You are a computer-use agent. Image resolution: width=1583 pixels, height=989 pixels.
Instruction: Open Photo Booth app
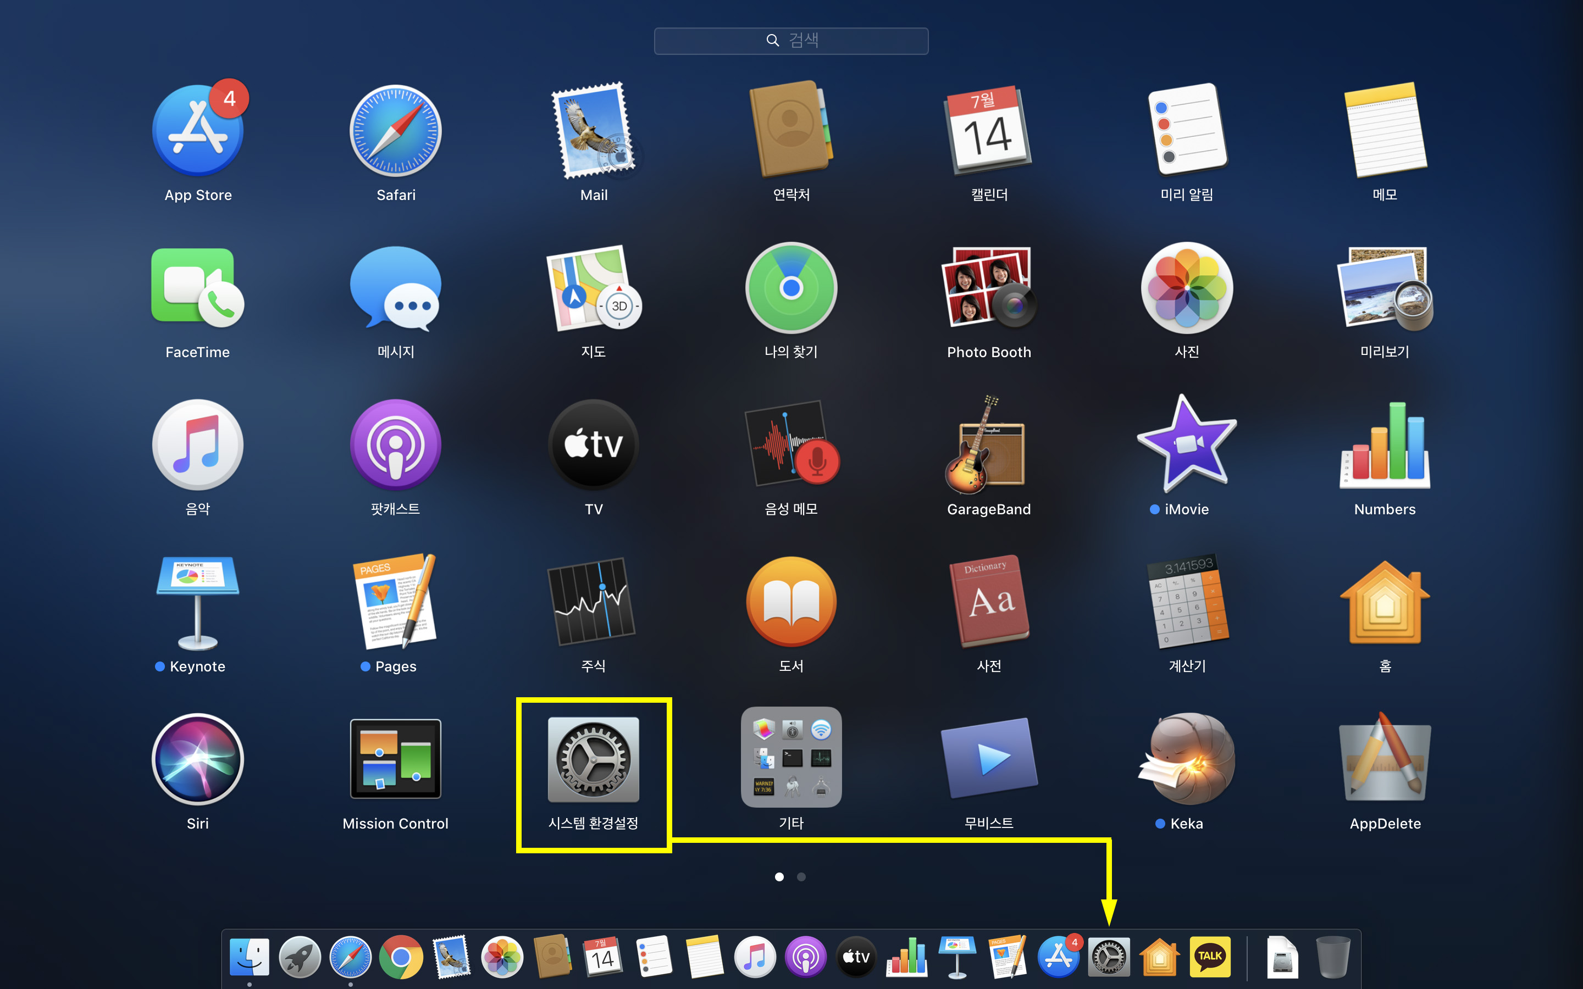click(x=988, y=288)
